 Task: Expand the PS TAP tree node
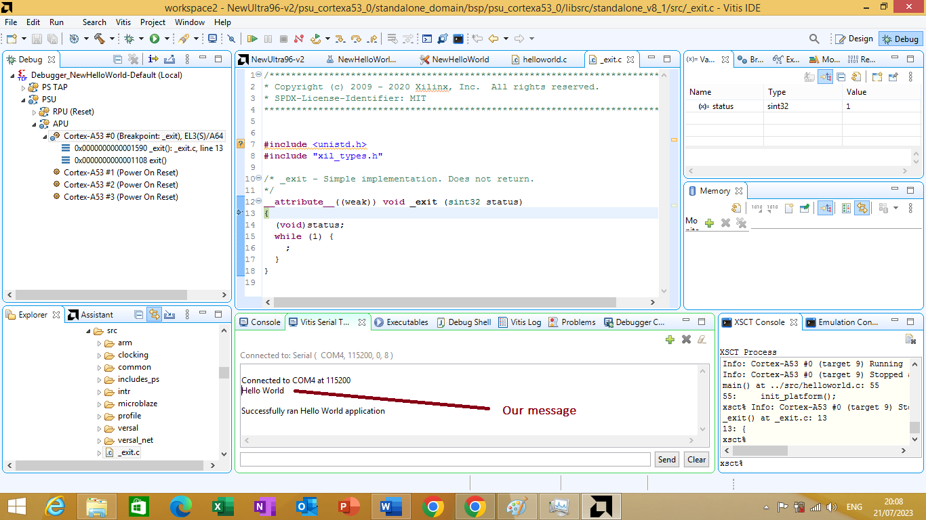point(23,87)
